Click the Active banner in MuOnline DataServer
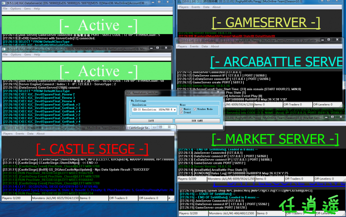The image size is (346, 217). click(x=87, y=25)
